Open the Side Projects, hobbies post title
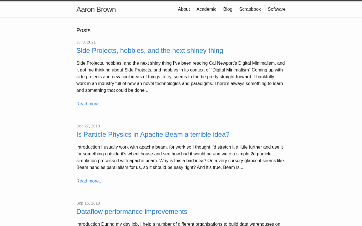The height and width of the screenshot is (226, 362). coord(150,51)
